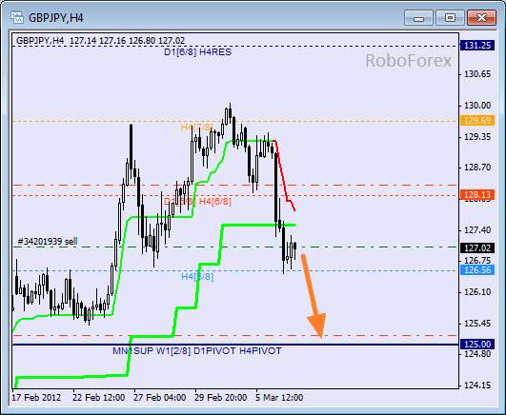
Task: Click the 130.65 price scale value
Action: (477, 74)
